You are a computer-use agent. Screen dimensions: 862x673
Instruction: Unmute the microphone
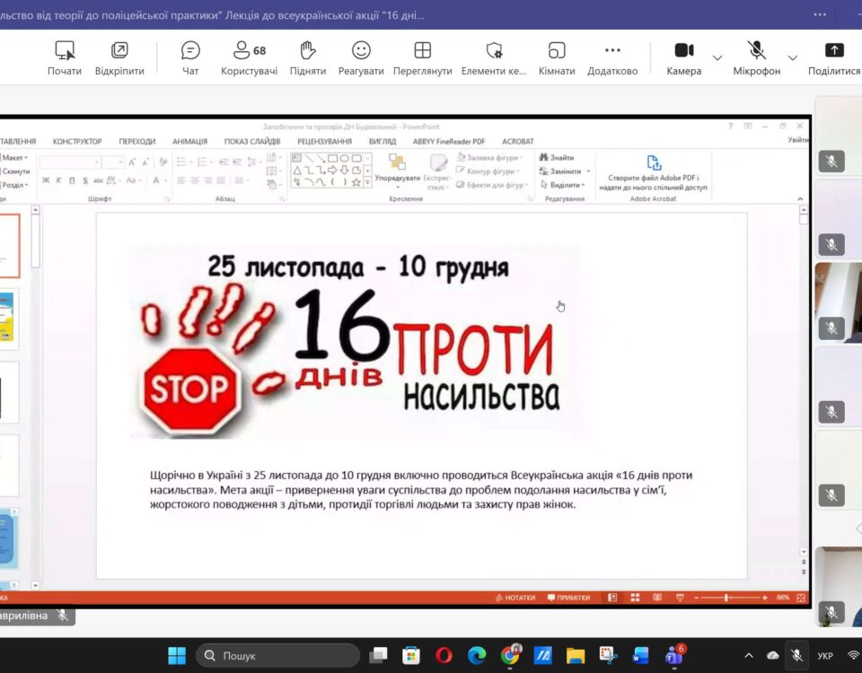click(x=756, y=57)
